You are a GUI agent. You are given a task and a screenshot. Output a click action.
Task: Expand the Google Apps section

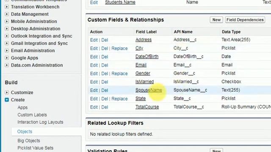(x=7, y=58)
